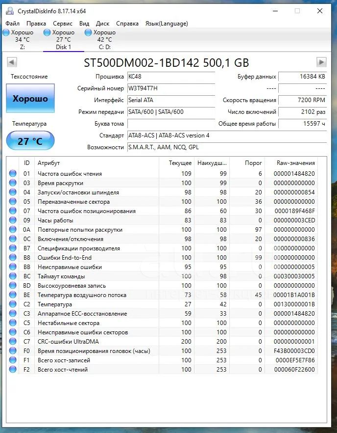Viewport: 337px width, 433px height.
Task: Click raw value 0000189F468F
Action: coord(294,211)
